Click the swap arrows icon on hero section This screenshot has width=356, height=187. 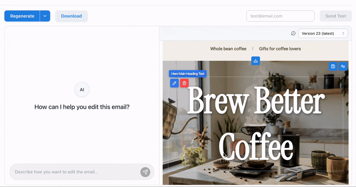[343, 66]
